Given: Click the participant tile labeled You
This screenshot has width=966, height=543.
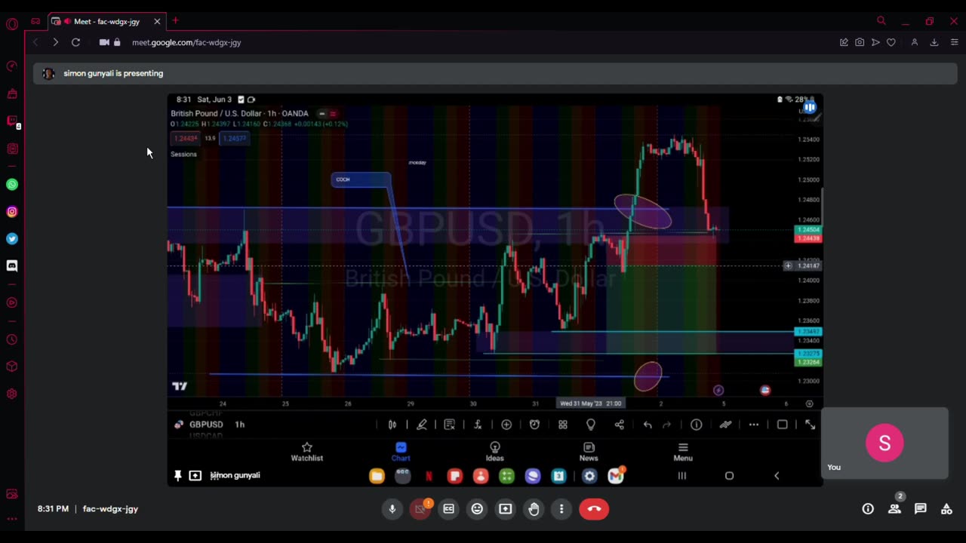Looking at the screenshot, I should click(884, 443).
